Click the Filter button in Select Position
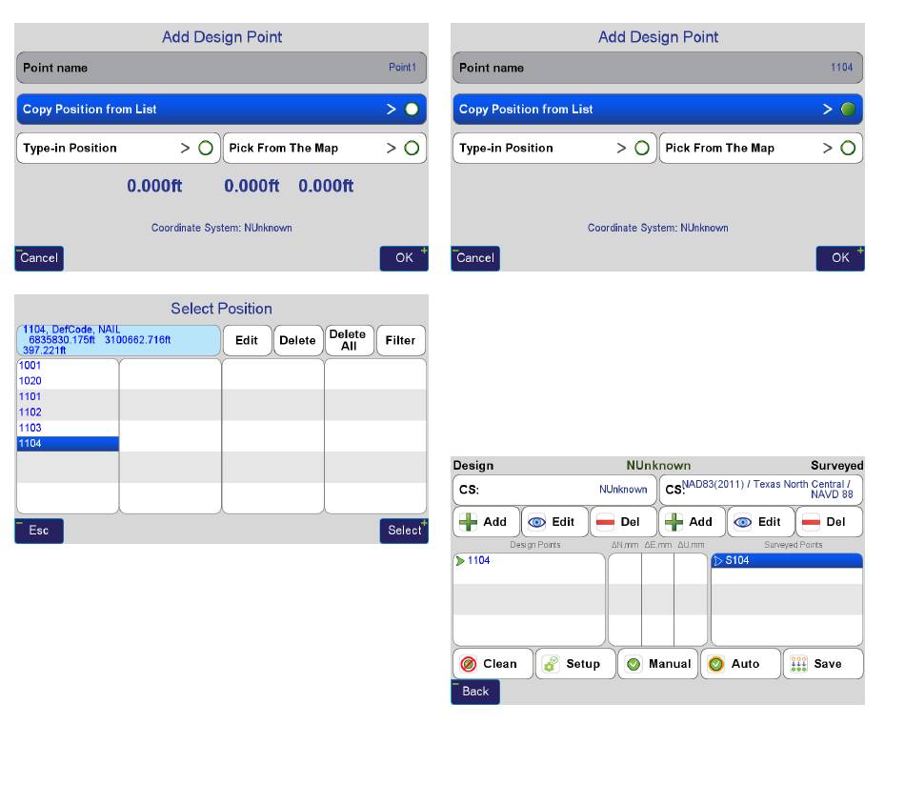Image resolution: width=905 pixels, height=804 pixels. tap(400, 340)
